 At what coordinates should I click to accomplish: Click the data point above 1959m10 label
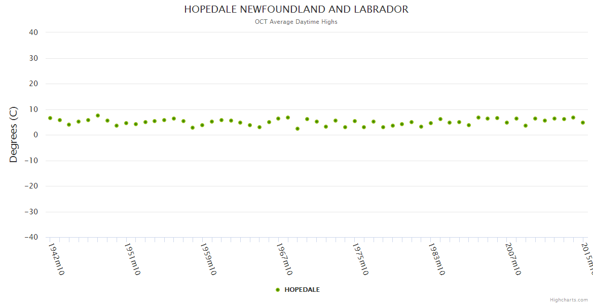[202, 125]
